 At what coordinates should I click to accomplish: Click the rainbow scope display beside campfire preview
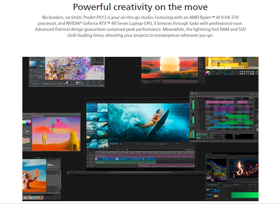[216, 170]
